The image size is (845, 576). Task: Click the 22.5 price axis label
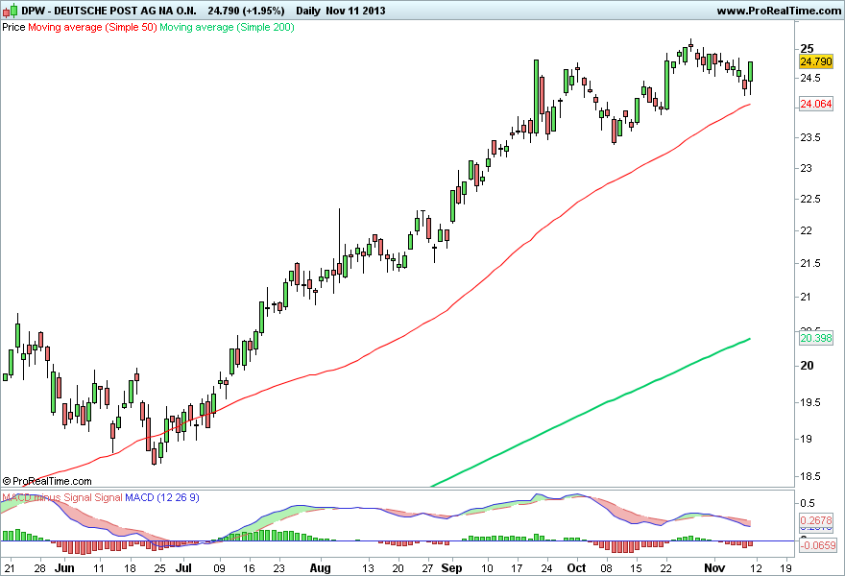(x=810, y=200)
